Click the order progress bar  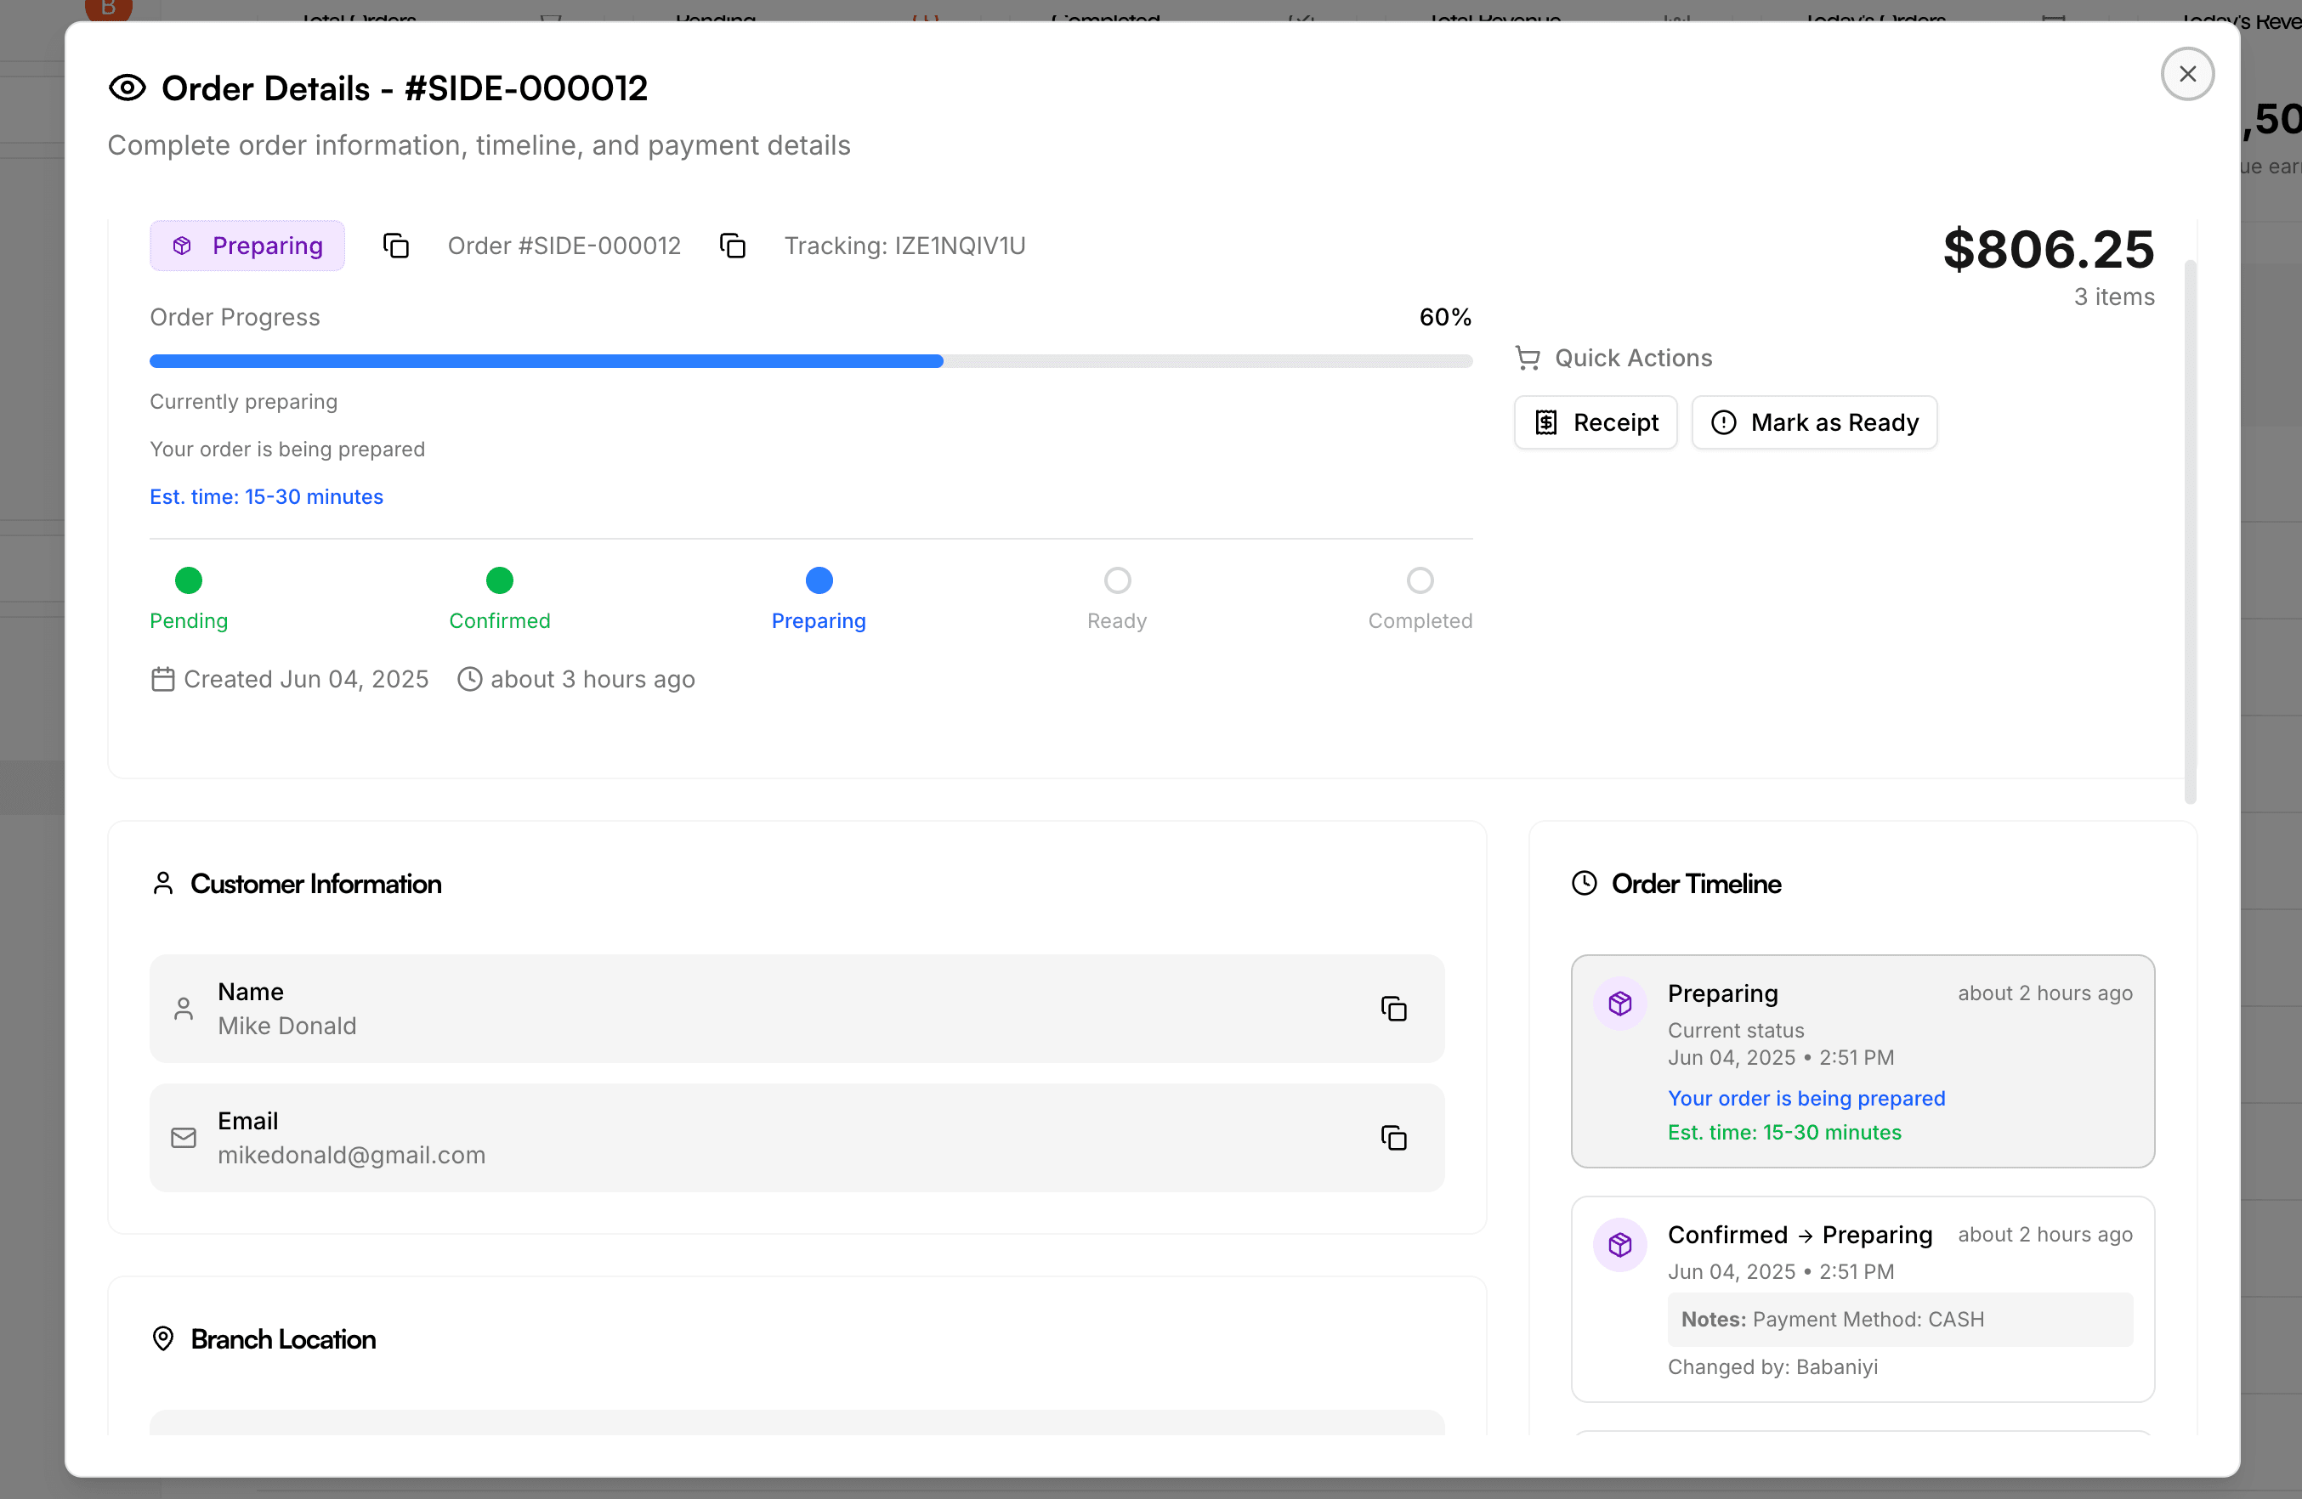[x=810, y=360]
